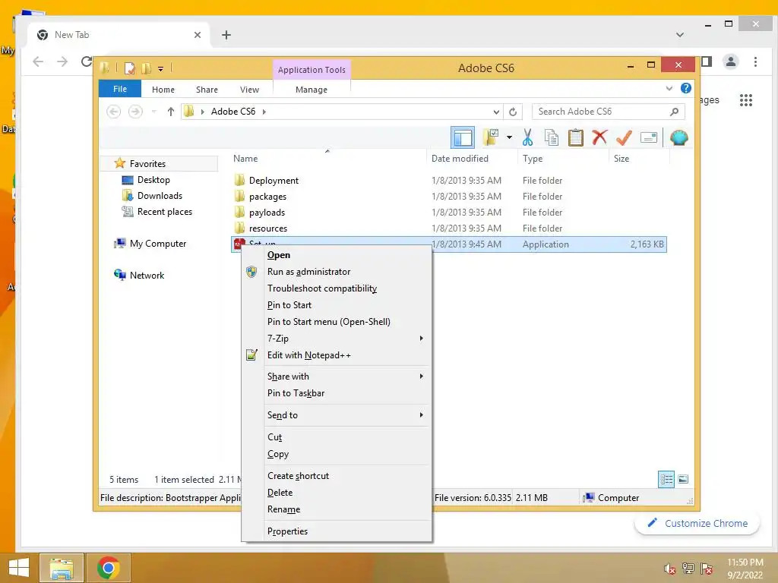Choose Run as administrator
The image size is (778, 583).
click(337, 272)
